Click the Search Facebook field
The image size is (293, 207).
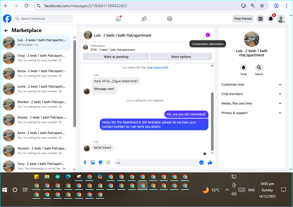tap(43, 19)
